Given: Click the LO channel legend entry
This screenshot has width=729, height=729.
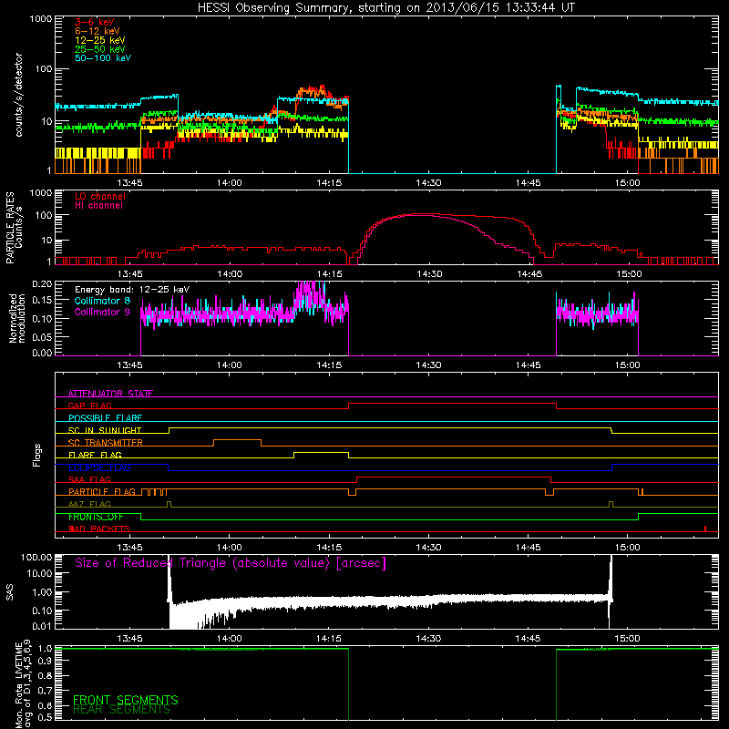Looking at the screenshot, I should click(100, 196).
